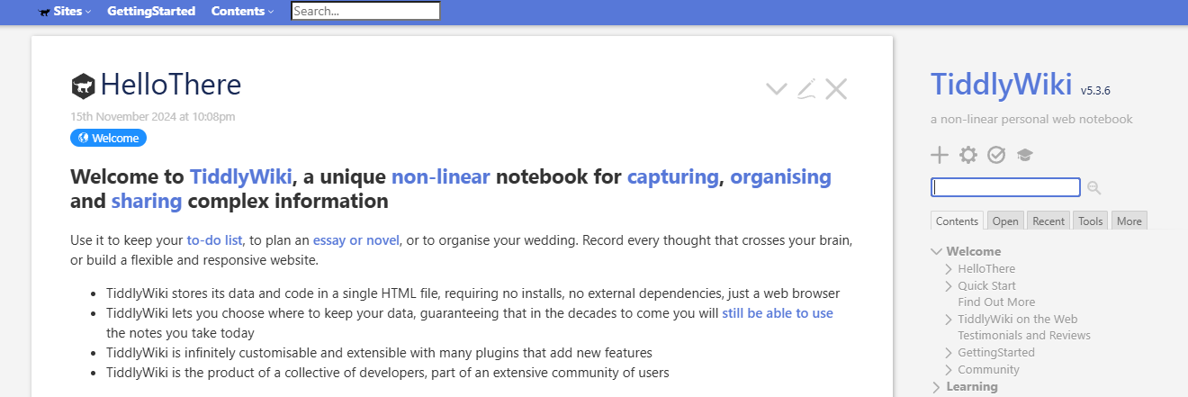Click the advanced search magnifier icon
The width and height of the screenshot is (1188, 397).
click(x=1093, y=187)
